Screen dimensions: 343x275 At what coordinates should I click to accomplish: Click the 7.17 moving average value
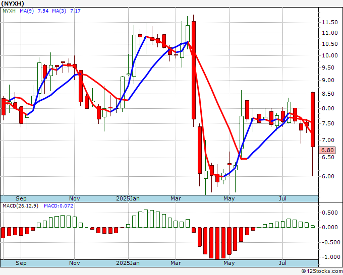click(x=75, y=11)
